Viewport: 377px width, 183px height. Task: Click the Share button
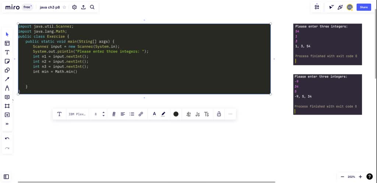tap(364, 7)
